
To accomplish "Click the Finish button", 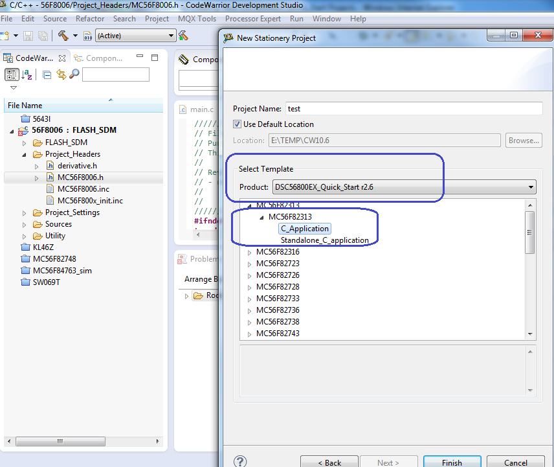I will pos(452,462).
